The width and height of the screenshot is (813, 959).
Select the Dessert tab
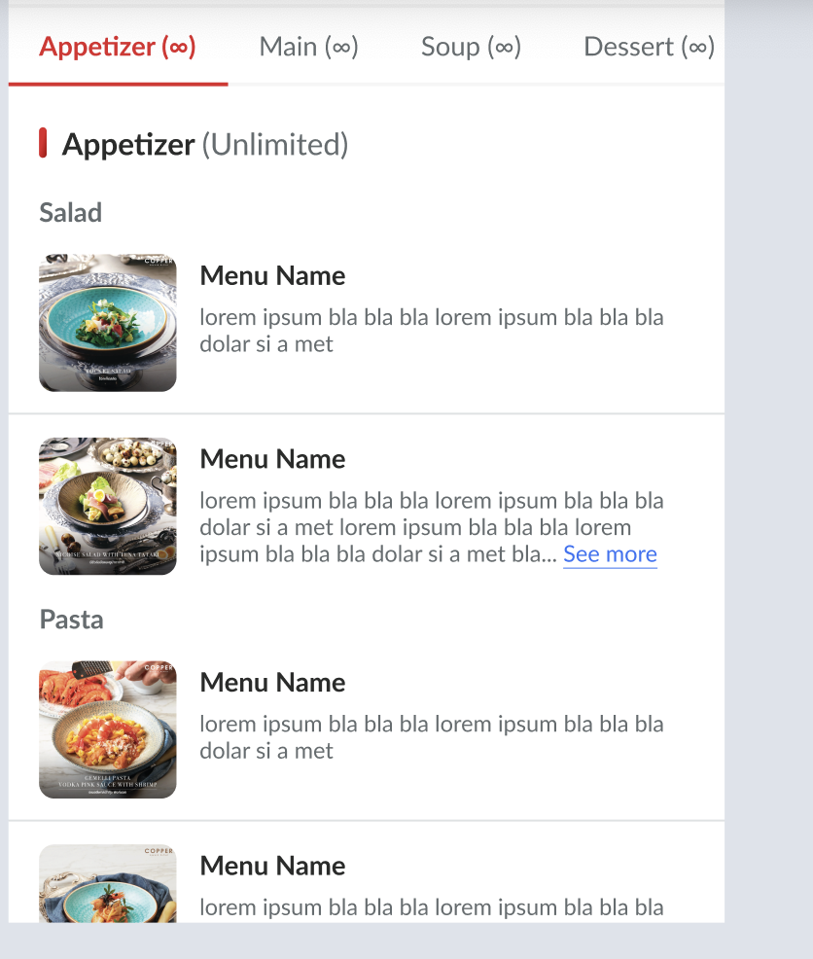click(x=649, y=47)
